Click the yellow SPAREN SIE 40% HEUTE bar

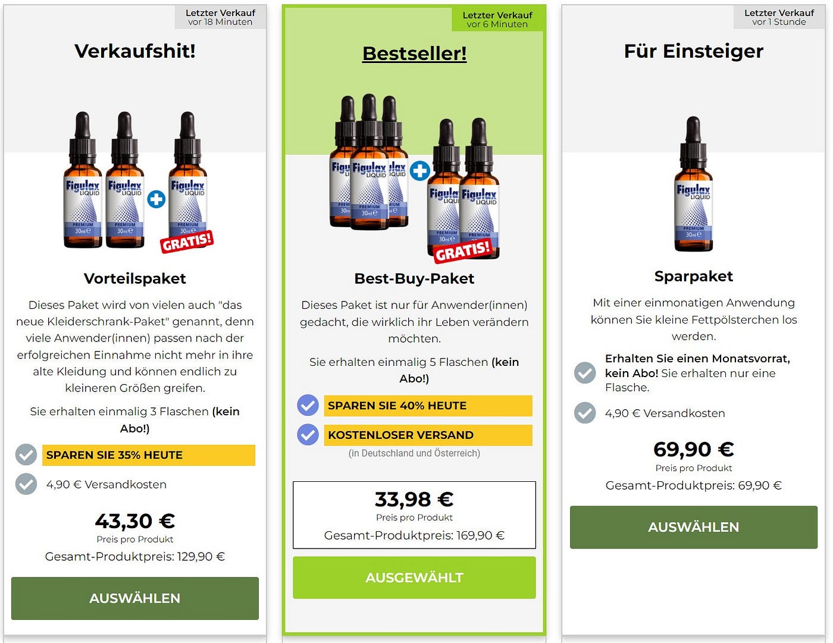pos(427,406)
